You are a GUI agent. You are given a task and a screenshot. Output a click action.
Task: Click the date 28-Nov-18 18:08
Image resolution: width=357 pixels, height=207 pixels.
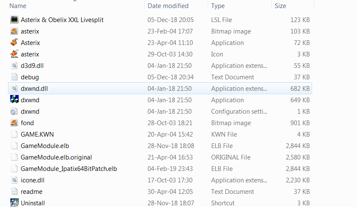[x=171, y=146]
